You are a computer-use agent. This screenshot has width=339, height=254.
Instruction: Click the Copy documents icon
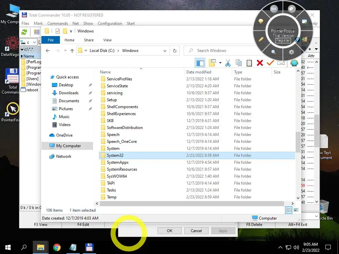(x=238, y=63)
